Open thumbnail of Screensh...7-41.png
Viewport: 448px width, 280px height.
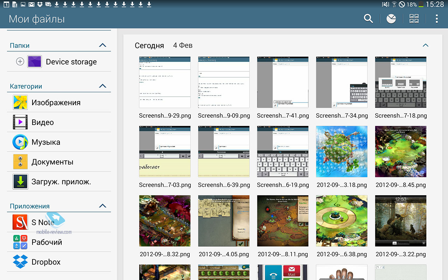click(x=283, y=82)
